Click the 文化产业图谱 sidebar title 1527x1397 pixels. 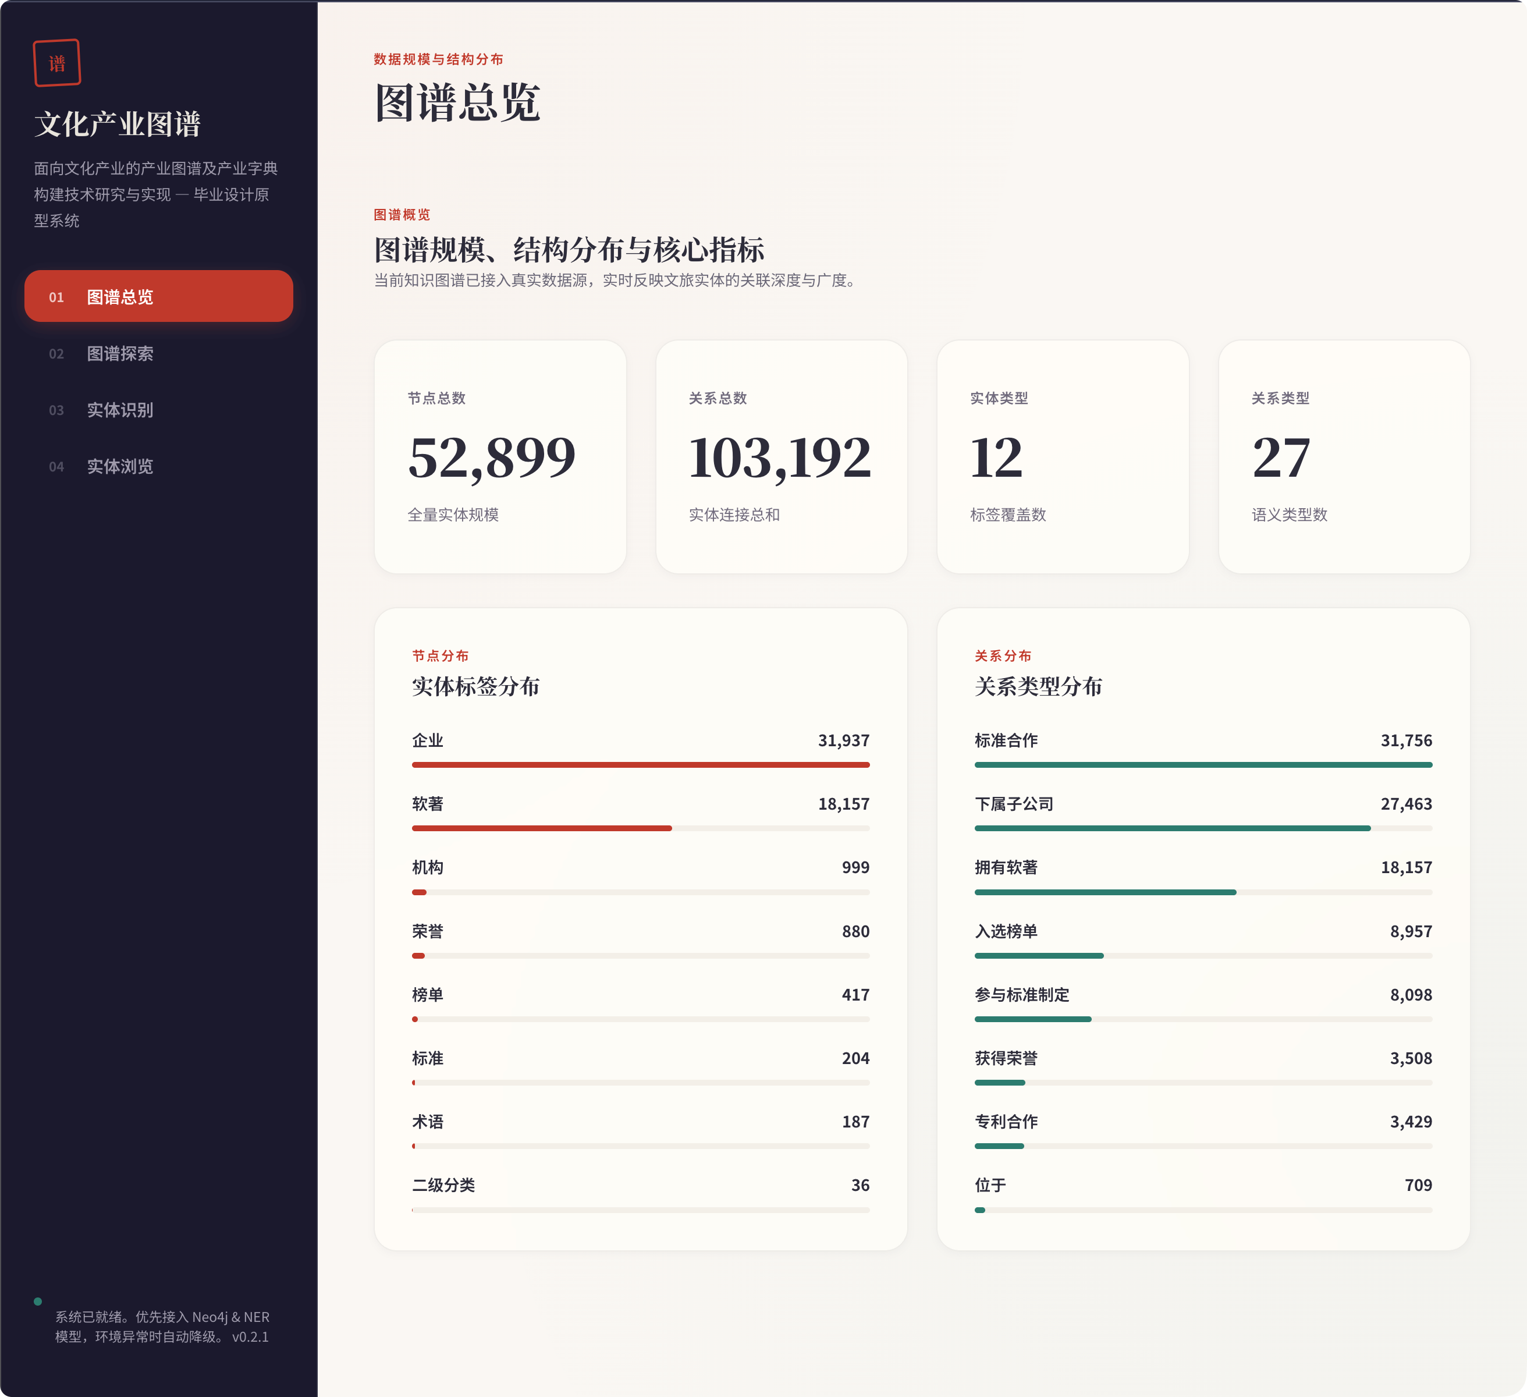(x=118, y=124)
